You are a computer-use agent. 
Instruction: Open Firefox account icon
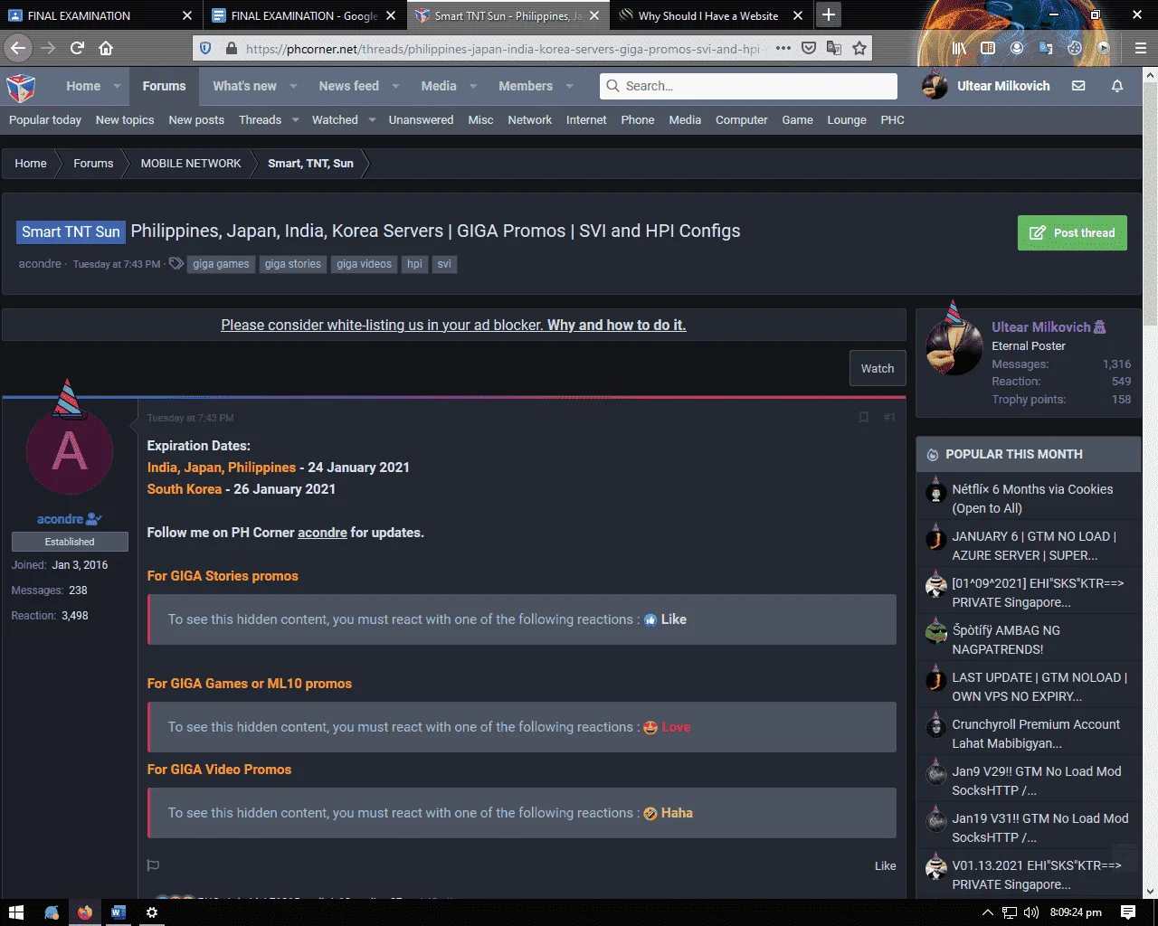coord(1017,49)
